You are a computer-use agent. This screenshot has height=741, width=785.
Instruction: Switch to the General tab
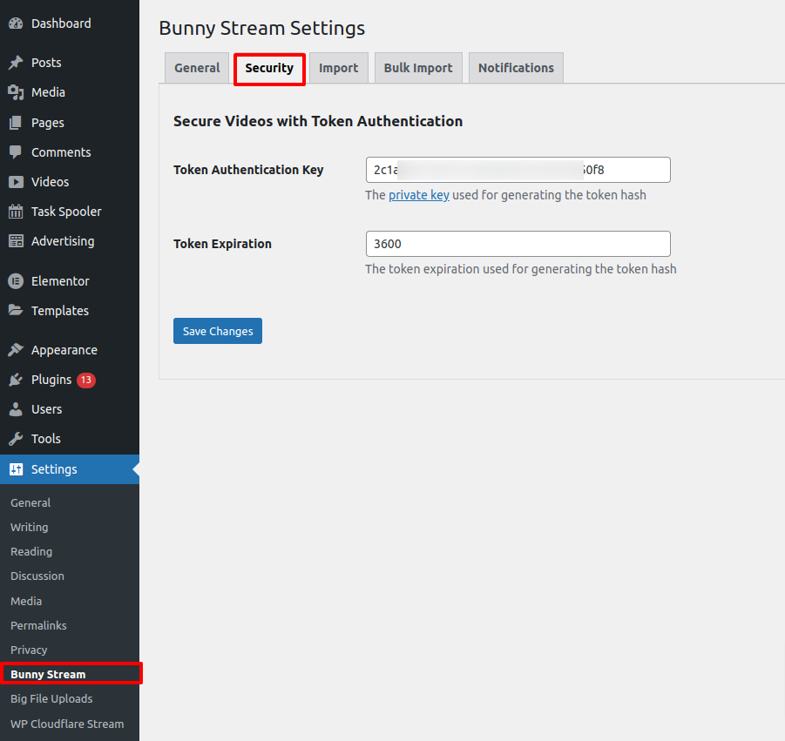(197, 68)
